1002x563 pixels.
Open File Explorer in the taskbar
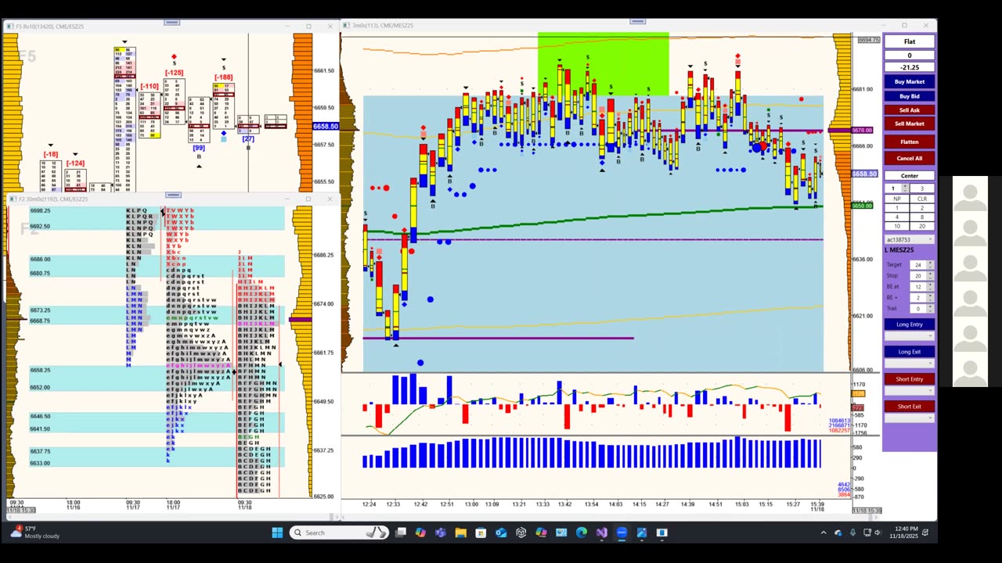tap(460, 533)
